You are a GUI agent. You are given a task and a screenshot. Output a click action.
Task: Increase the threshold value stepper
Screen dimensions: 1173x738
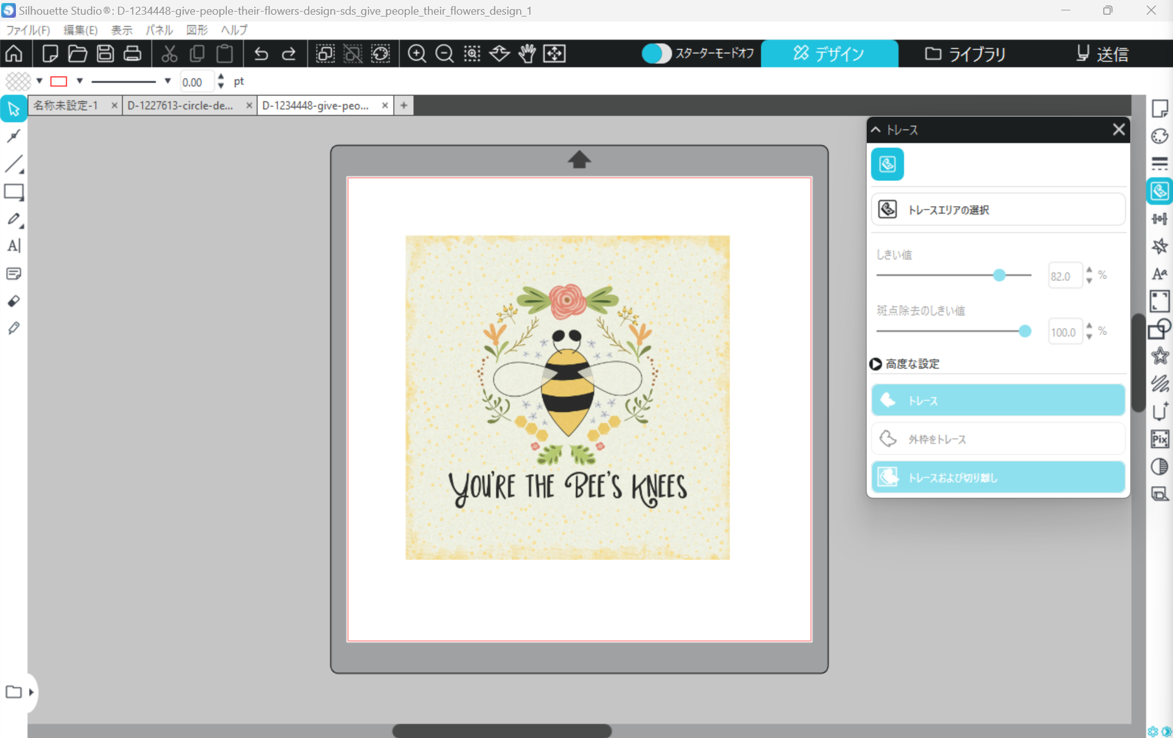(x=1089, y=270)
